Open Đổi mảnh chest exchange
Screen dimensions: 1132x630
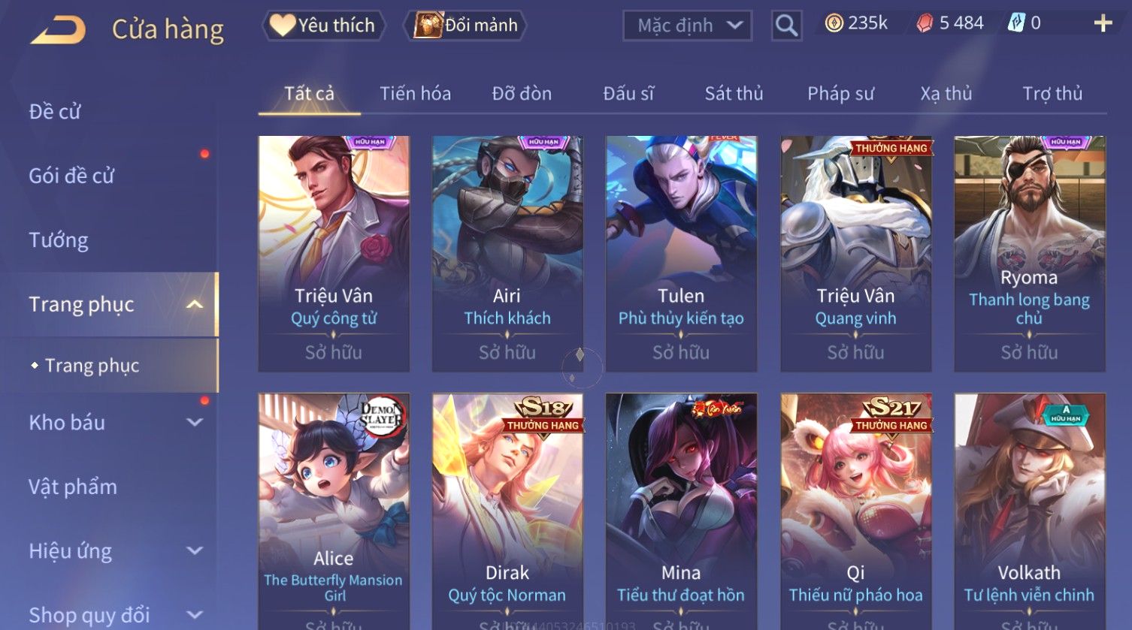pyautogui.click(x=465, y=26)
